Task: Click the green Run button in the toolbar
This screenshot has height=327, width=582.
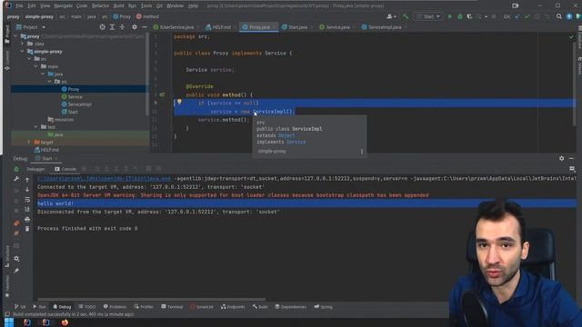Action: pos(450,16)
